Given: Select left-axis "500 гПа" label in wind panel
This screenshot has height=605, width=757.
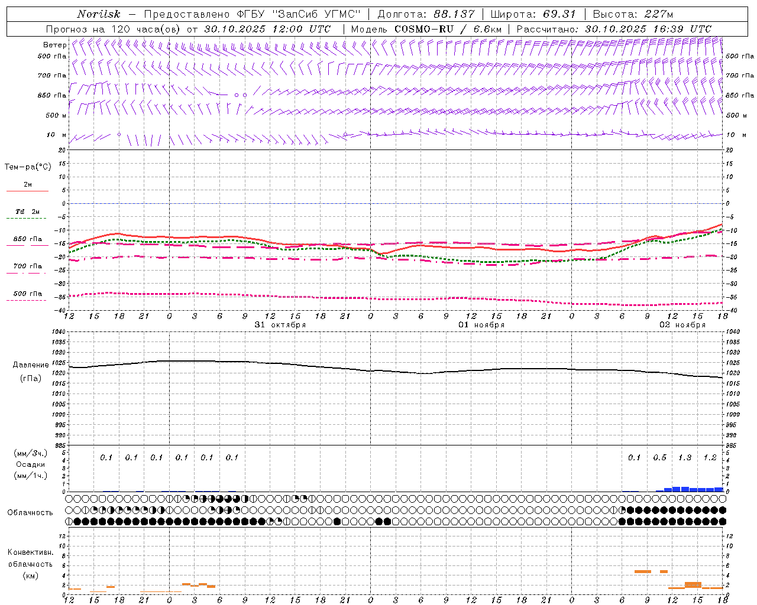Looking at the screenshot, I should click(x=52, y=56).
